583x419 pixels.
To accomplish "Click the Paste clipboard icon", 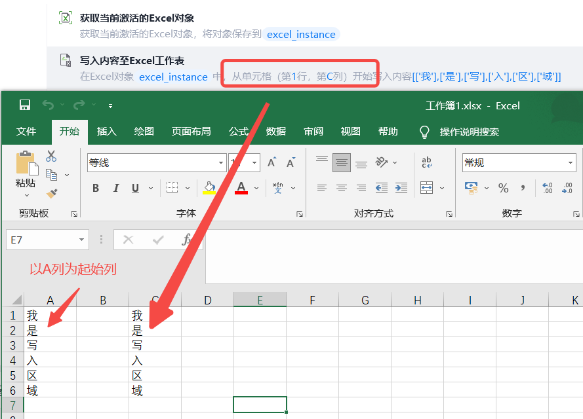I will (26, 163).
